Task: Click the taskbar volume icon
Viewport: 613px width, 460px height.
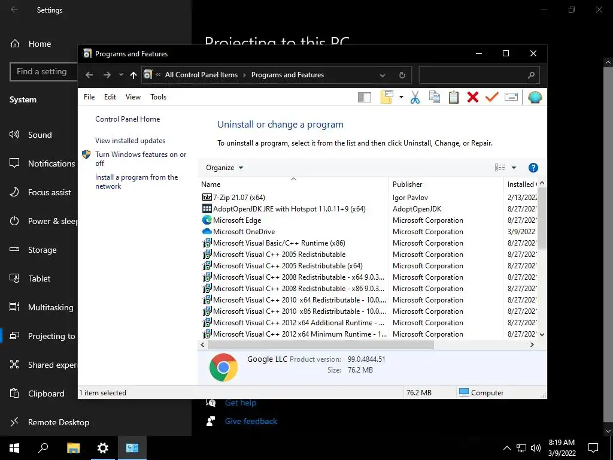Action: tap(536, 448)
